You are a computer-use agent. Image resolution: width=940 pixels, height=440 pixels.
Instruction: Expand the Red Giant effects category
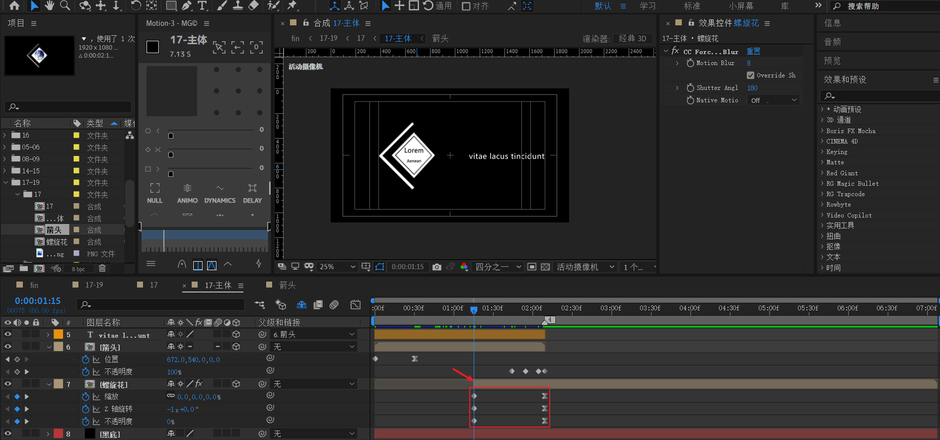[822, 173]
